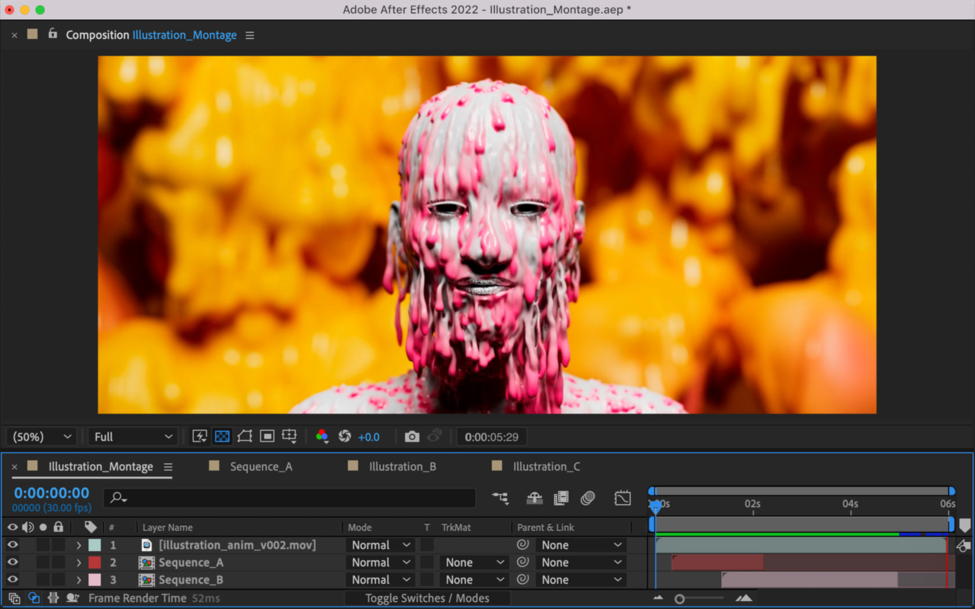Enable the motion blur timeline switch
Image resolution: width=975 pixels, height=609 pixels.
point(587,498)
